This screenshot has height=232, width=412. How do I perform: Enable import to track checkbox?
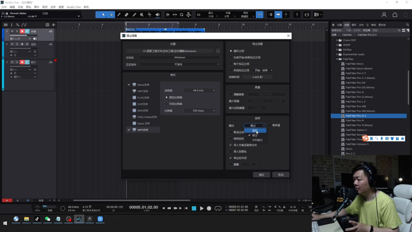231,151
